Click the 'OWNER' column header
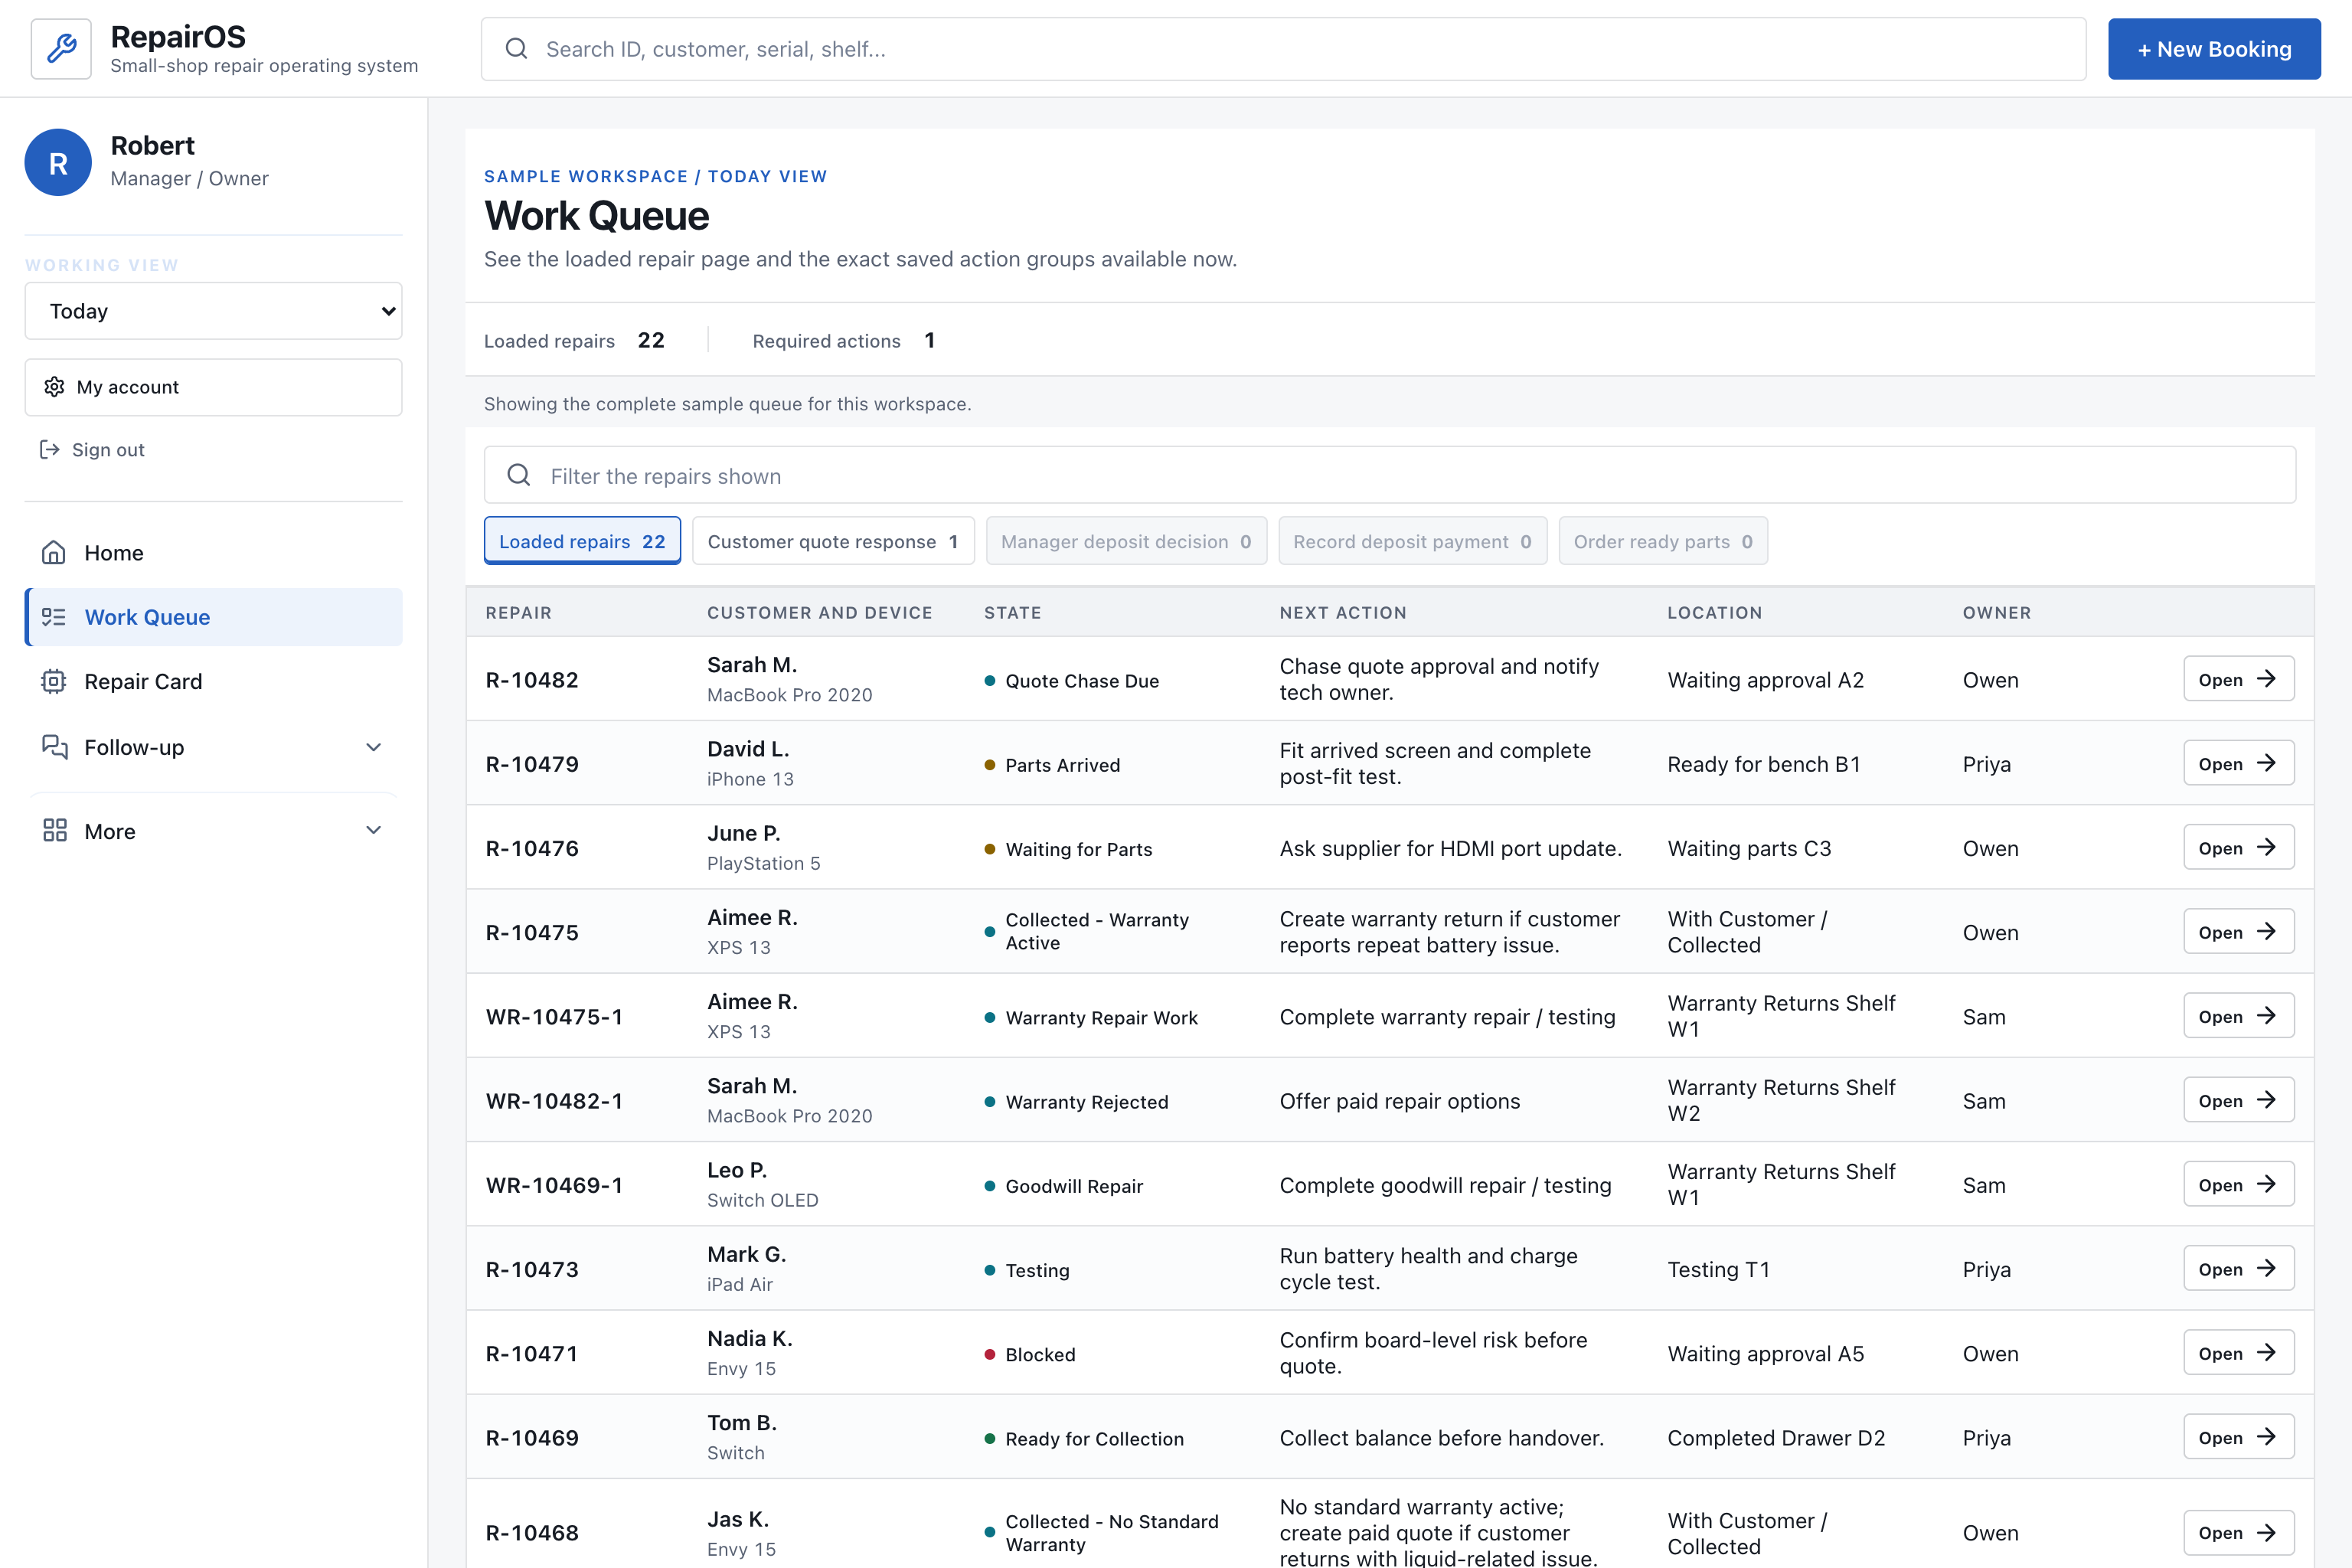The height and width of the screenshot is (1568, 2352). (x=1996, y=612)
